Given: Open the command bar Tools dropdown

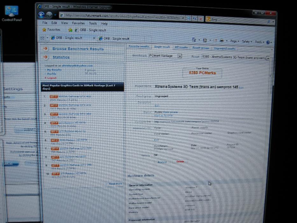Looking at the screenshot, I should 259,42.
